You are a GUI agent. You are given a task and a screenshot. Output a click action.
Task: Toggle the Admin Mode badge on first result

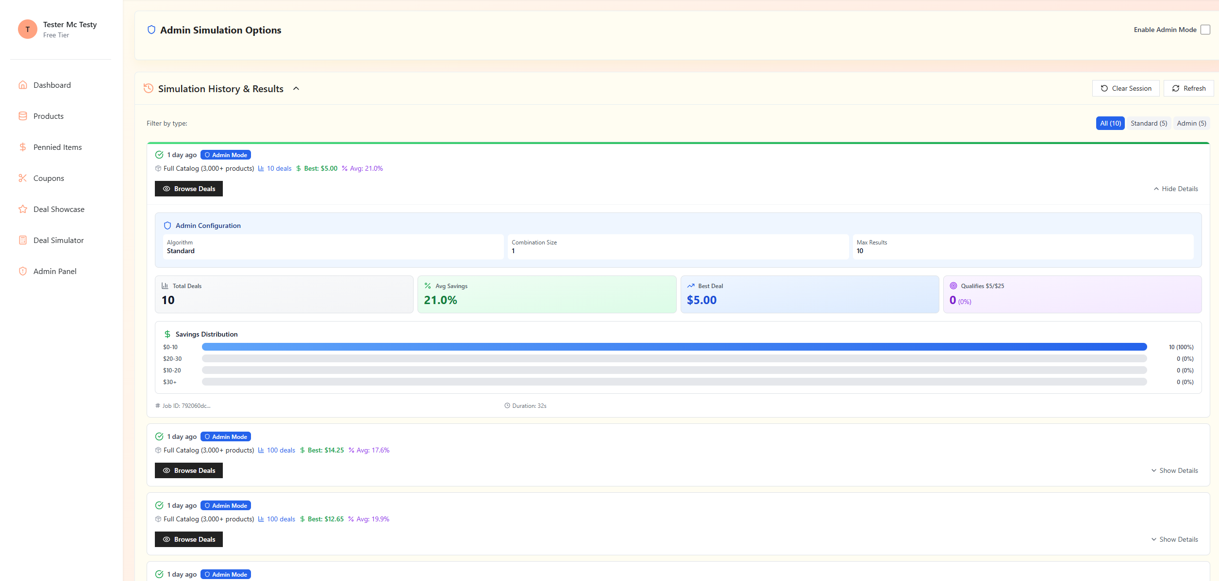click(x=225, y=154)
